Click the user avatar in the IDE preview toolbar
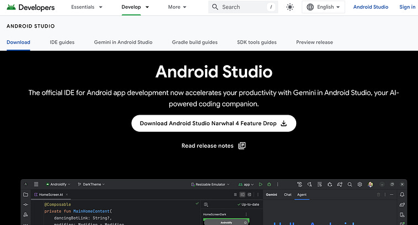 coord(370,185)
